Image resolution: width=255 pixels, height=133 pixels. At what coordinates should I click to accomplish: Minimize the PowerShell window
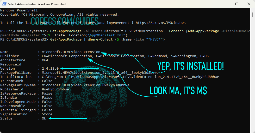tap(225, 4)
